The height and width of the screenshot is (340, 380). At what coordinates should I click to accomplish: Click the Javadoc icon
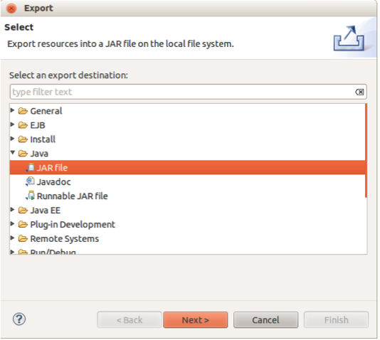(x=30, y=181)
